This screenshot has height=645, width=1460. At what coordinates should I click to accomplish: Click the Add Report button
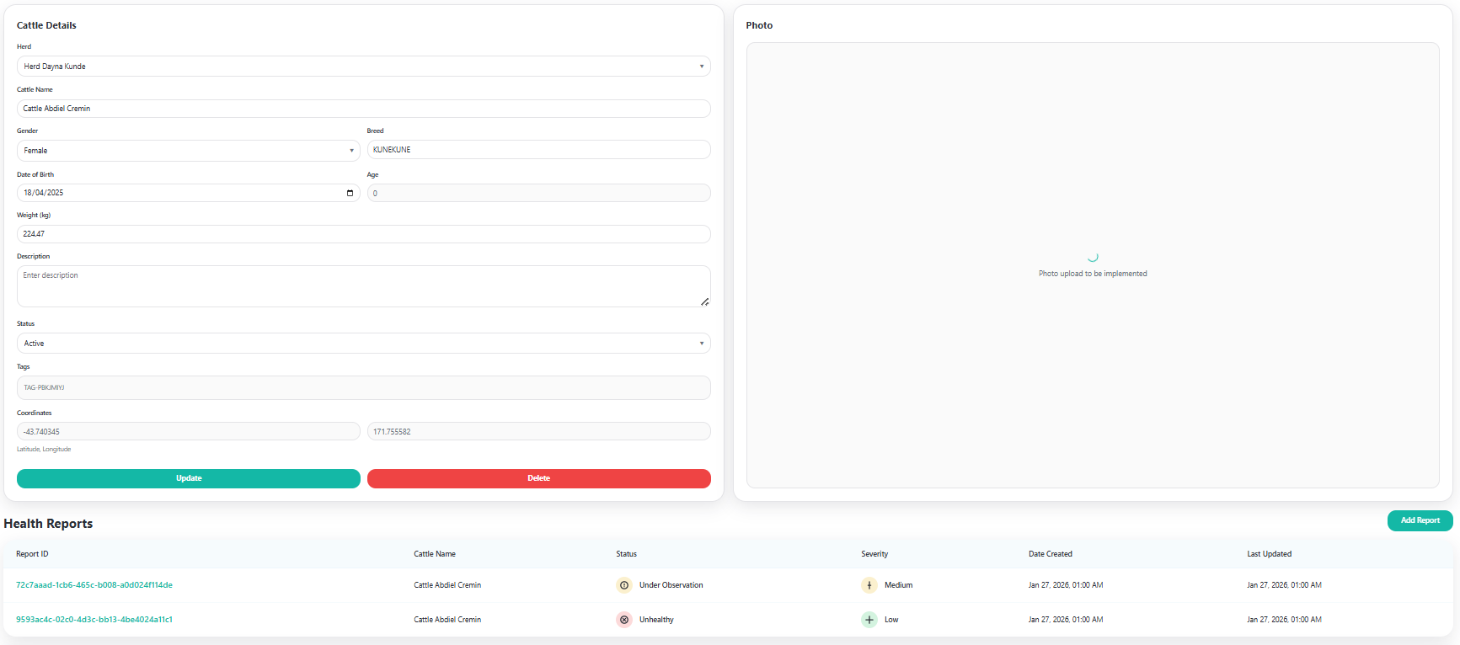click(1420, 520)
